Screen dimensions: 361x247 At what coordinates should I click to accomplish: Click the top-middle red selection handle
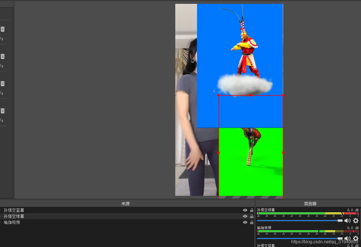pyautogui.click(x=251, y=95)
